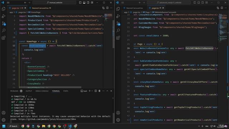The width and height of the screenshot is (229, 129).
Task: Open new terminal launch profile dropdown arrow
Action: [92, 91]
